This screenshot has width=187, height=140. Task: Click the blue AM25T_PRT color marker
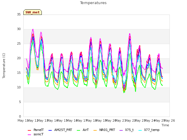(50, 130)
